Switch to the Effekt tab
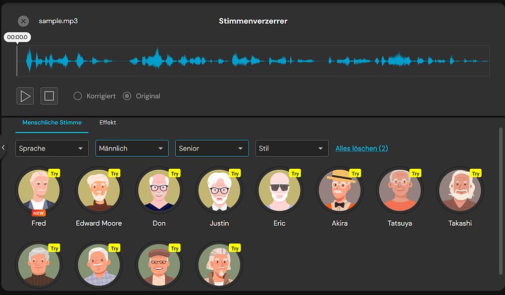505x295 pixels. pos(108,122)
